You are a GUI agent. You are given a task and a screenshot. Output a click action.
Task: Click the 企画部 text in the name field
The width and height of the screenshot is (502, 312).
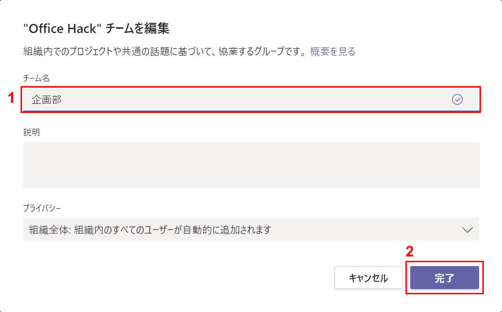pos(47,100)
